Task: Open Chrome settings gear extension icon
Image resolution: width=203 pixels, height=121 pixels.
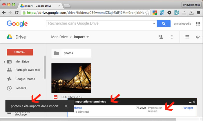Action: pyautogui.click(x=169, y=12)
